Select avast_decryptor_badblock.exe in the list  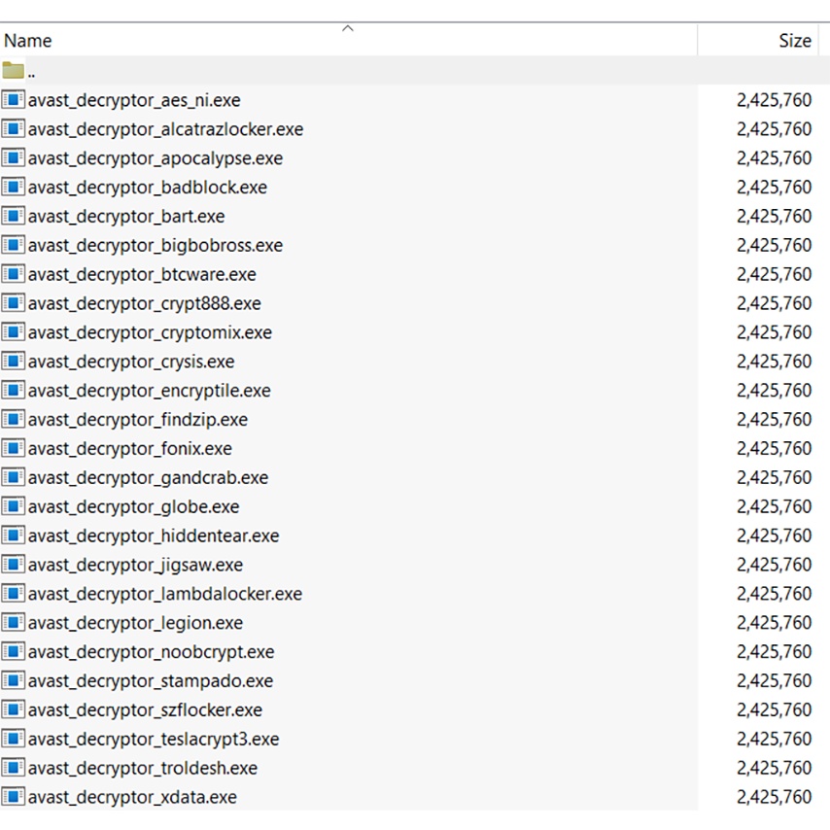[x=148, y=188]
